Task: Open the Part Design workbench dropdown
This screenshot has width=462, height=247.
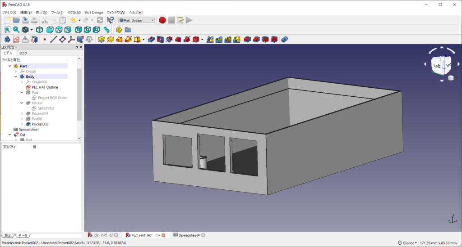Action: pyautogui.click(x=137, y=20)
